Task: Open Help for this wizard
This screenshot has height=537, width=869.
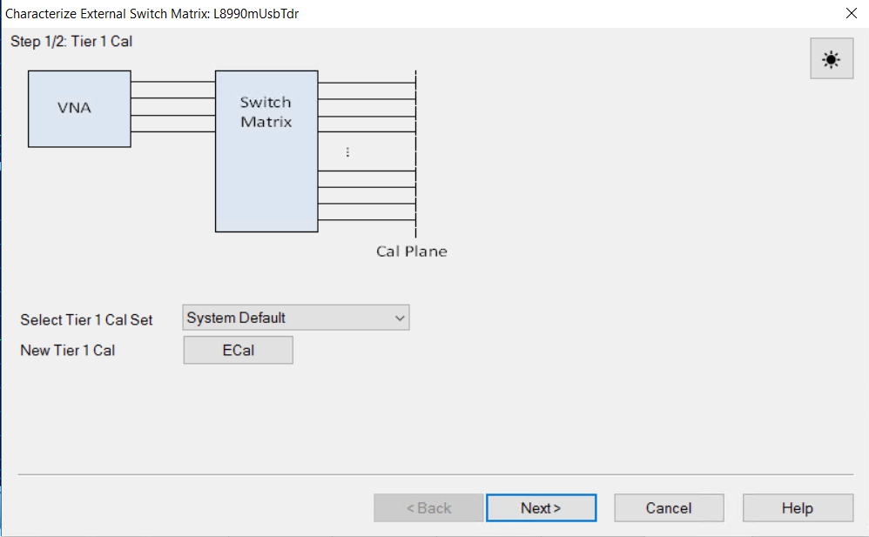Action: pyautogui.click(x=797, y=507)
